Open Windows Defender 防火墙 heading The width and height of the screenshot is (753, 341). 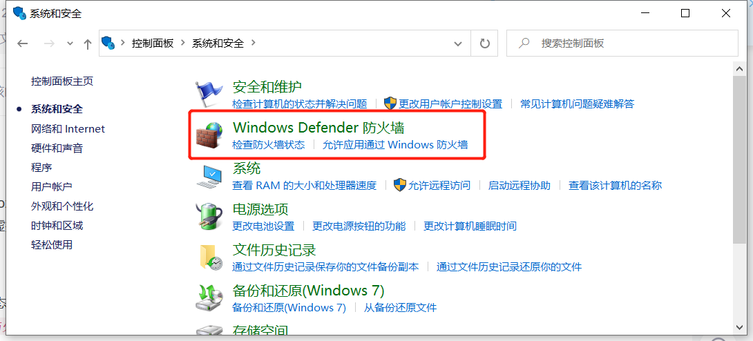point(318,128)
